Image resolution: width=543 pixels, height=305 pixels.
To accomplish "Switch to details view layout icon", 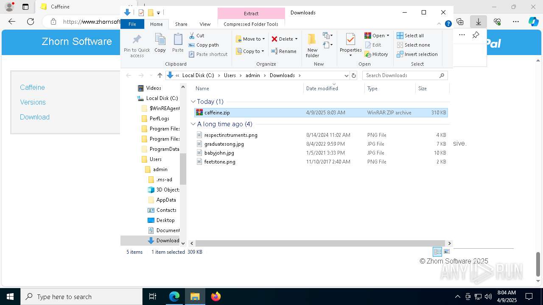I will [x=437, y=252].
